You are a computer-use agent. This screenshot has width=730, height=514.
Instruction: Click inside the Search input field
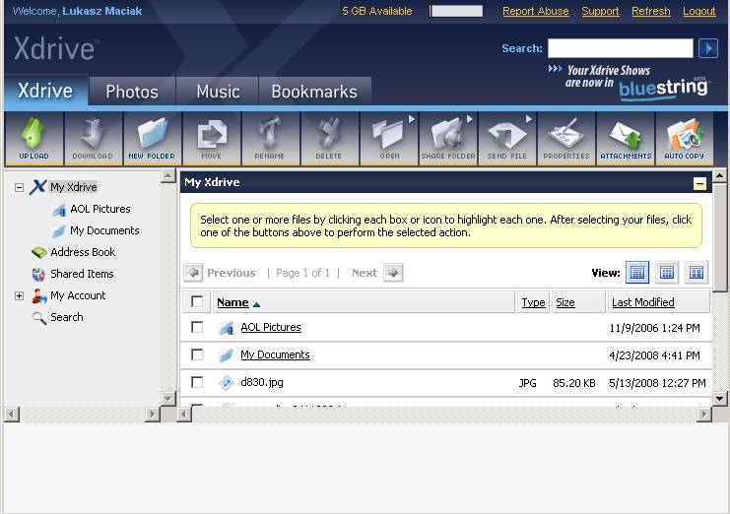620,48
